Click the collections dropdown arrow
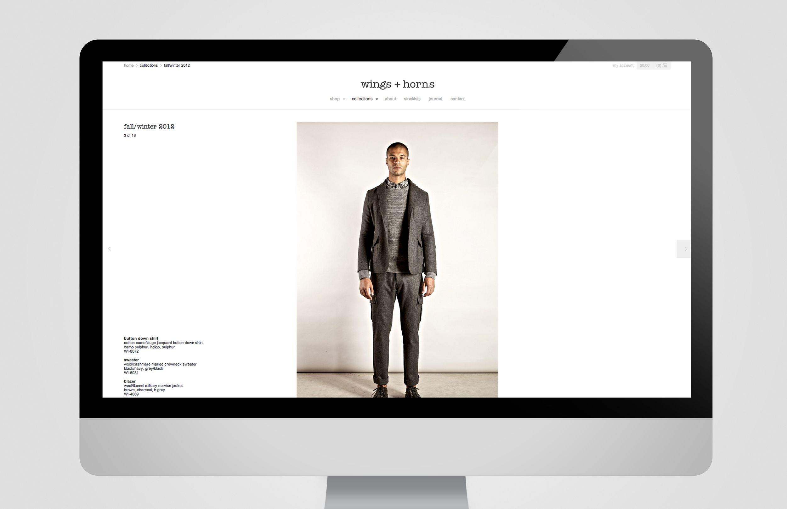 pyautogui.click(x=376, y=98)
